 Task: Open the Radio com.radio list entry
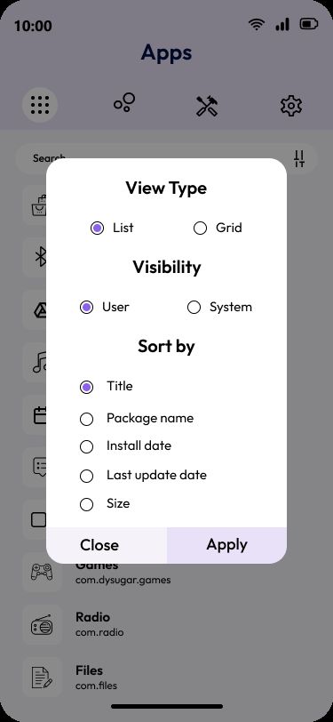tap(167, 624)
